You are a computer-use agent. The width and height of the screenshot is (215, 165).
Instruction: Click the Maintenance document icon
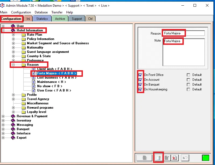(34, 82)
